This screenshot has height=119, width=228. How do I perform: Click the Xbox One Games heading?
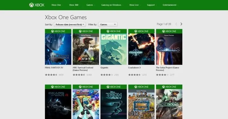click(x=66, y=17)
